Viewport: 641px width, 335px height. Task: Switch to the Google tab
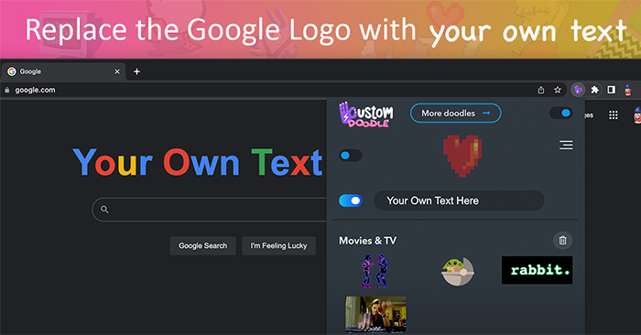click(x=63, y=71)
